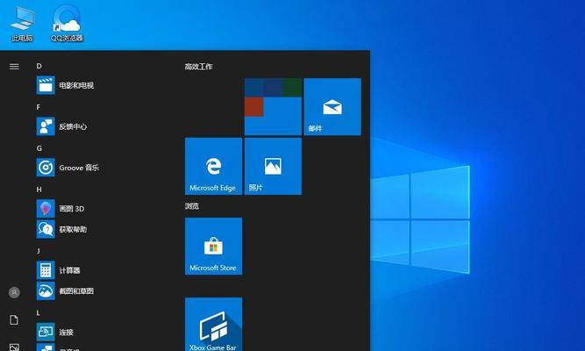Click the user account icon
This screenshot has width=585, height=351.
pos(14,292)
